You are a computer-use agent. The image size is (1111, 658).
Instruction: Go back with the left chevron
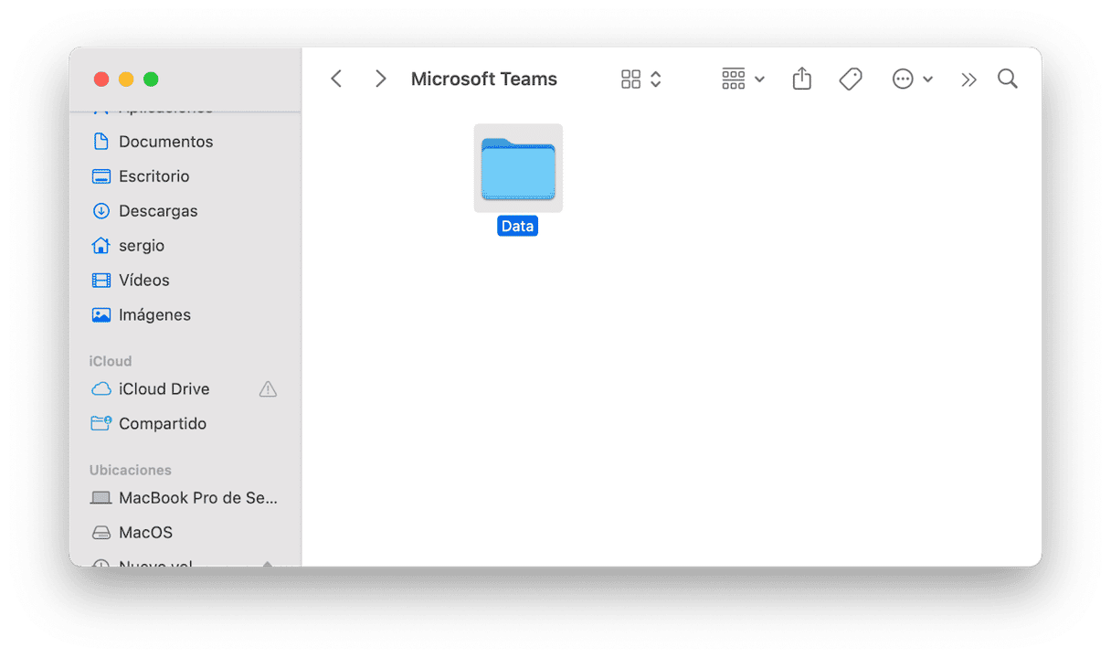pyautogui.click(x=336, y=80)
